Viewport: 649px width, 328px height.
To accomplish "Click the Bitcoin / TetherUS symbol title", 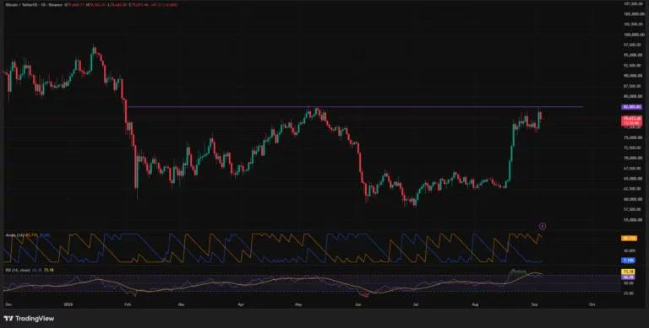I will pos(22,5).
